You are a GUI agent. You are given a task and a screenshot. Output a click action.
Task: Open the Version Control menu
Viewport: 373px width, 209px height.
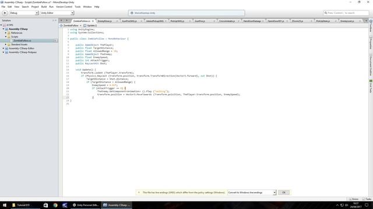[64, 7]
